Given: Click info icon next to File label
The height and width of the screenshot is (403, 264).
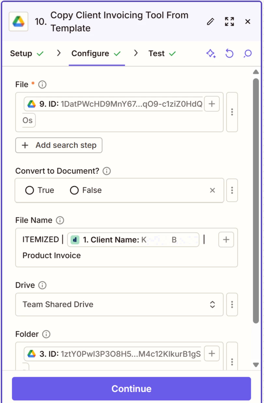Looking at the screenshot, I should [42, 85].
